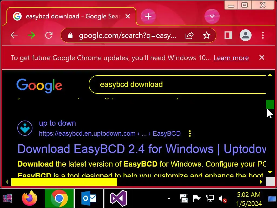Bookmark this tab with star icon
The width and height of the screenshot is (277, 208).
coord(206,35)
